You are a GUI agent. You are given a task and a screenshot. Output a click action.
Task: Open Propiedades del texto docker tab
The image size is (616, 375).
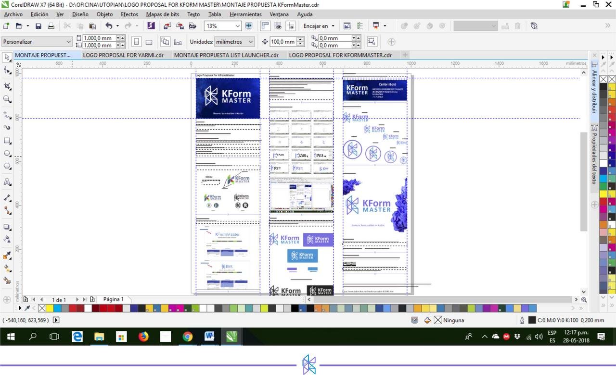click(x=594, y=154)
